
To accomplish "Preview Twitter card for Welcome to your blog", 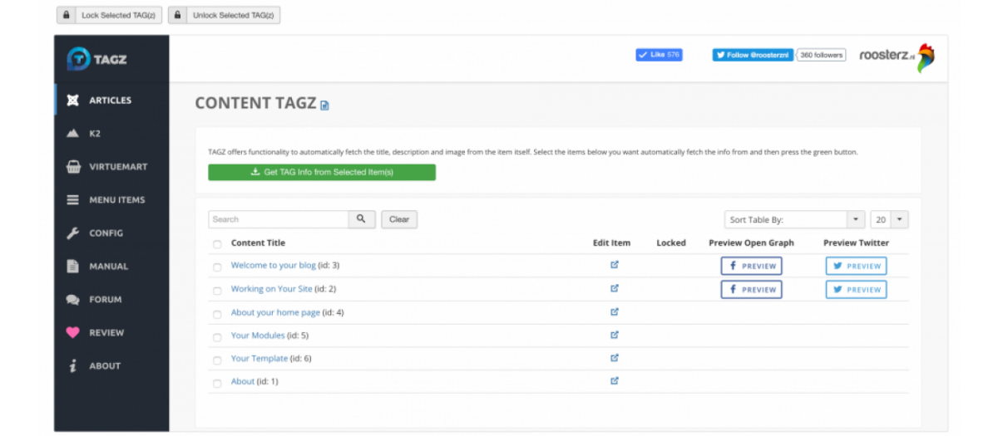I will point(856,266).
